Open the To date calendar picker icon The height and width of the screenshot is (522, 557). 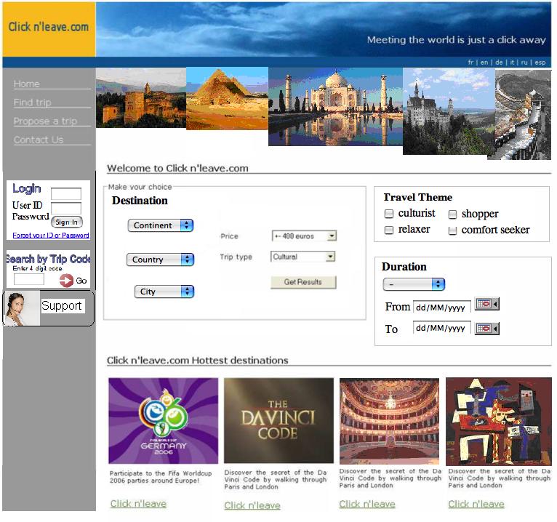(486, 329)
